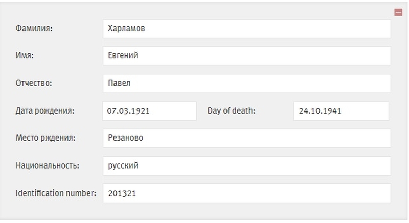Image resolution: width=409 pixels, height=223 pixels.
Task: Select the Национальность field showing русский
Action: point(246,165)
